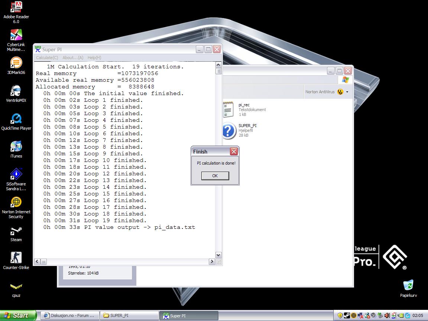Select the pi_rec text document icon
The height and width of the screenshot is (321, 428).
coord(228,109)
